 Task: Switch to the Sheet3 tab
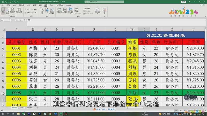coord(29,107)
